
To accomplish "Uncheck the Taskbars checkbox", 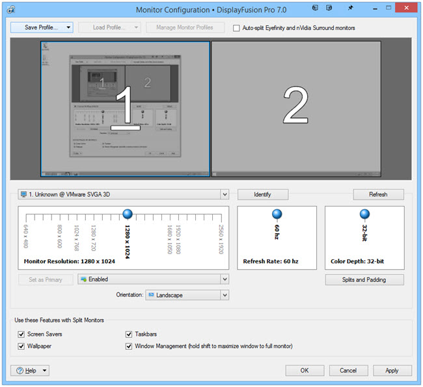I will (x=129, y=334).
